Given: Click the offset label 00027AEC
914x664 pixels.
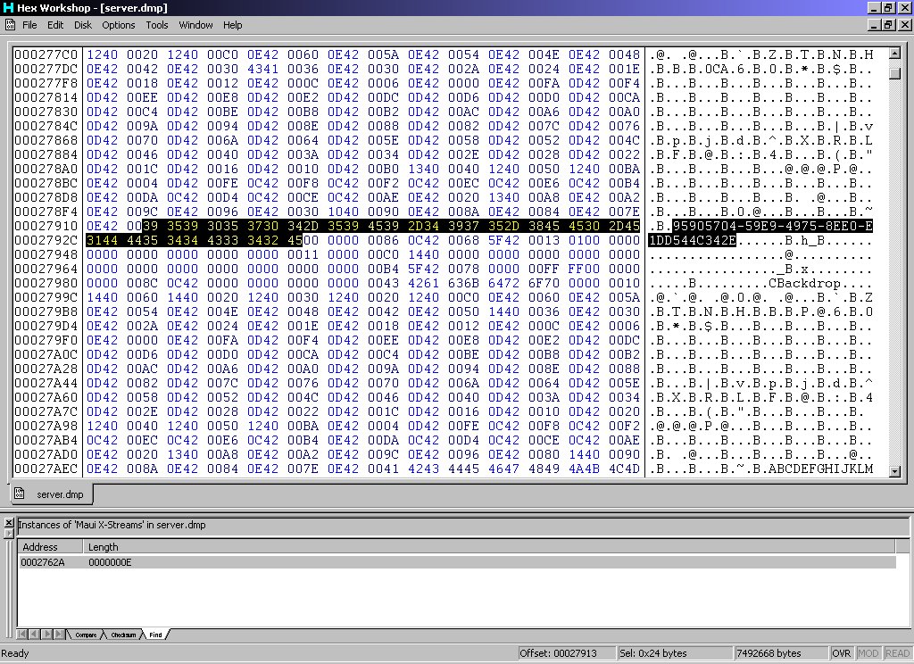Looking at the screenshot, I should 46,469.
